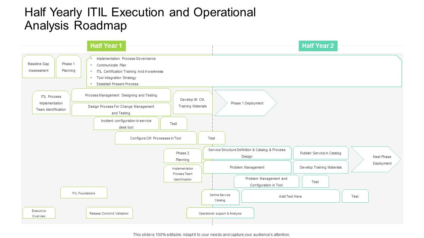Select Process Management Designing and Testing box
Image resolution: width=424 pixels, height=238 pixels.
tap(121, 95)
